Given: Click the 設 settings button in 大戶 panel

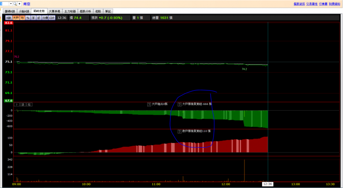Looking at the screenshot, I should [23, 105].
